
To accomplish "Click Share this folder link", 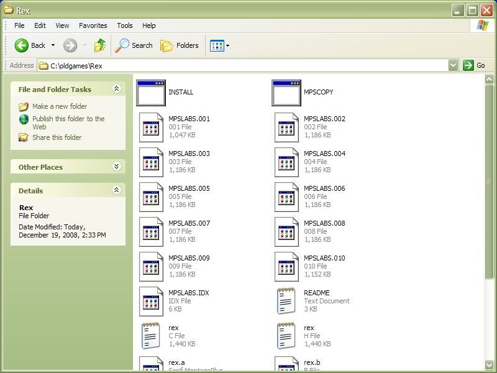I will [x=57, y=137].
